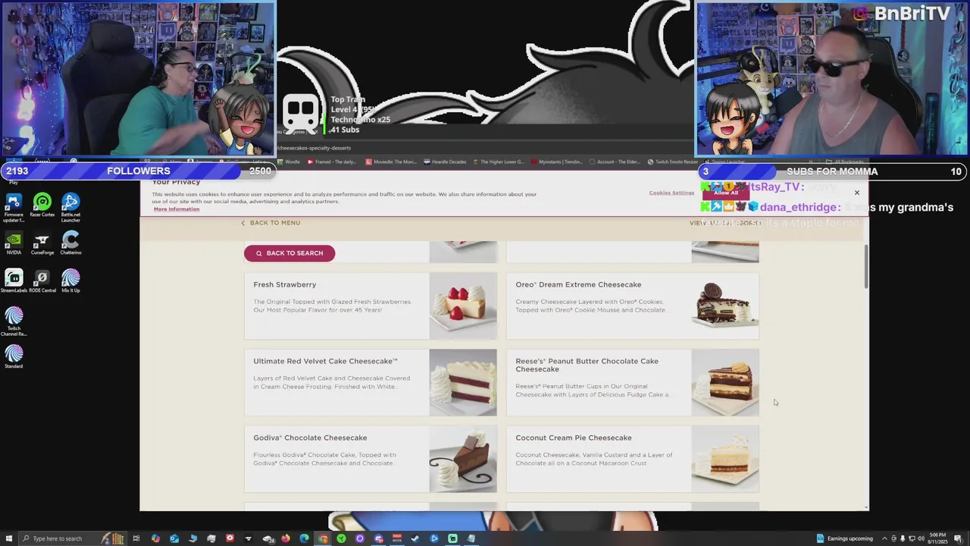Open the Battle.net Launcher desktop icon
Viewport: 970px width, 546px height.
(x=70, y=207)
